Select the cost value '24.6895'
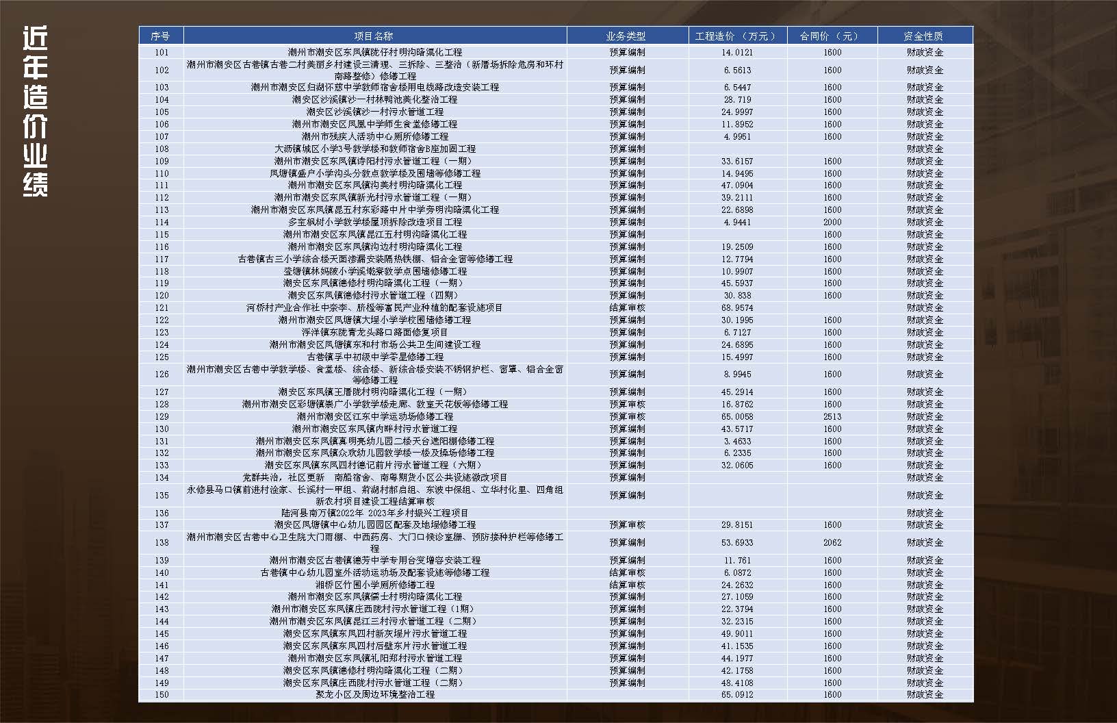Screen dimensions: 1117x723 pyautogui.click(x=737, y=344)
